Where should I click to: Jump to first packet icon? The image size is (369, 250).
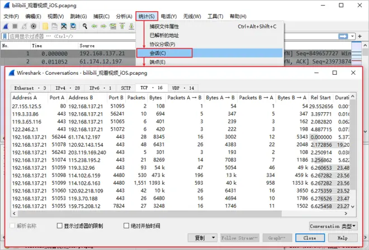pyautogui.click(x=122, y=26)
